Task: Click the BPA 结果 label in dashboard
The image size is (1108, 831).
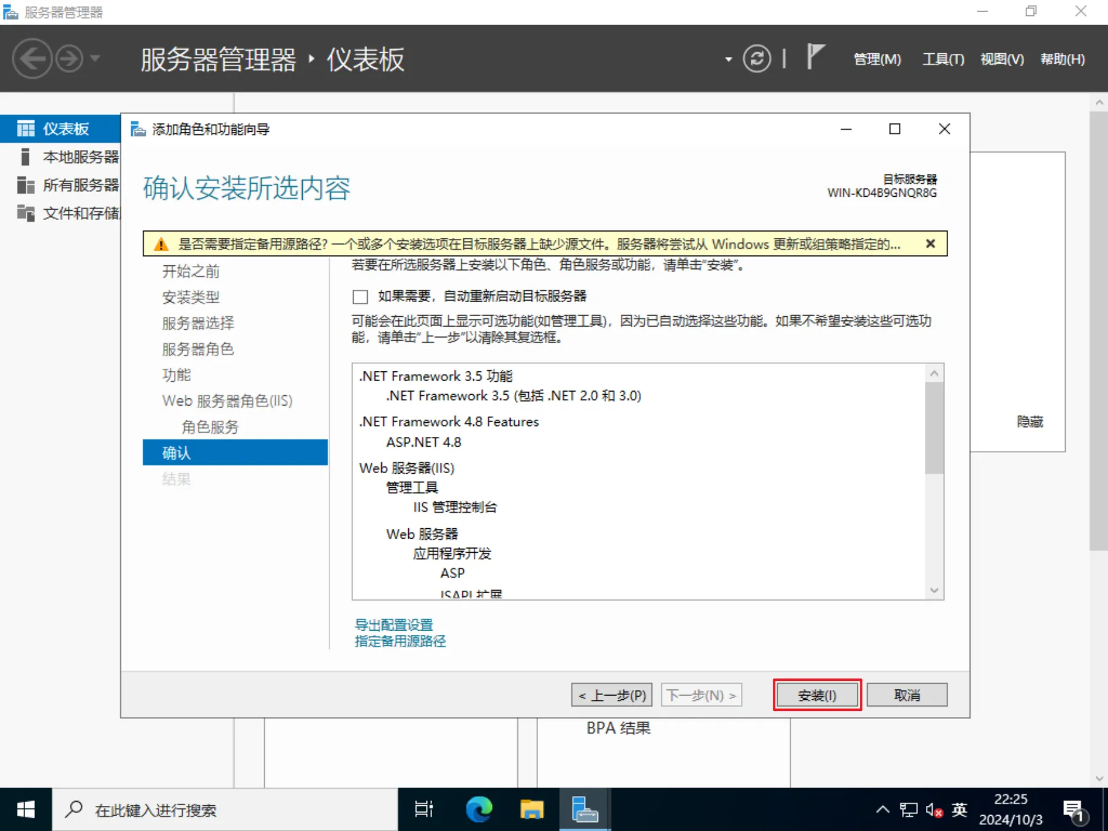Action: point(618,729)
